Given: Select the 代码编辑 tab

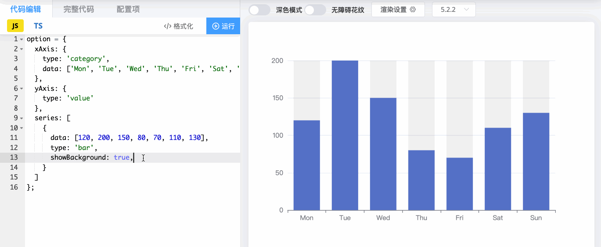Looking at the screenshot, I should [25, 9].
